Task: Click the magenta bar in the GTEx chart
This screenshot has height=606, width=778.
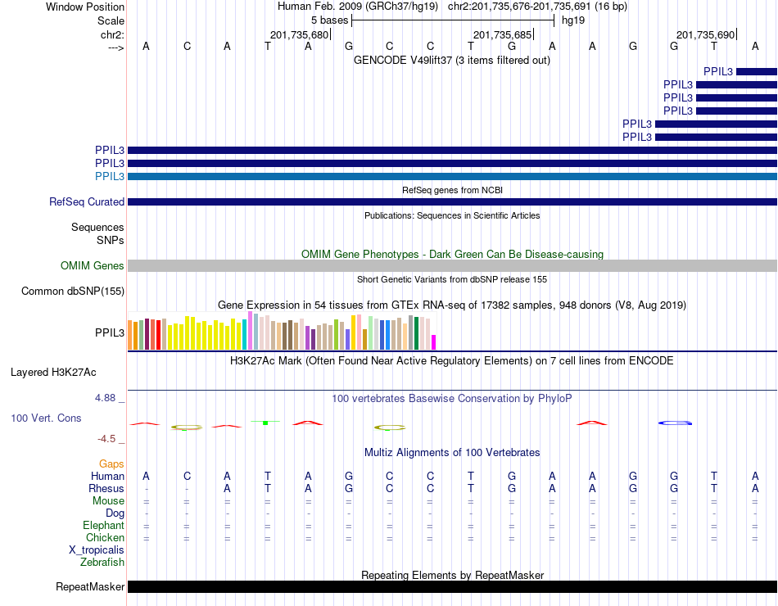Action: [434, 342]
